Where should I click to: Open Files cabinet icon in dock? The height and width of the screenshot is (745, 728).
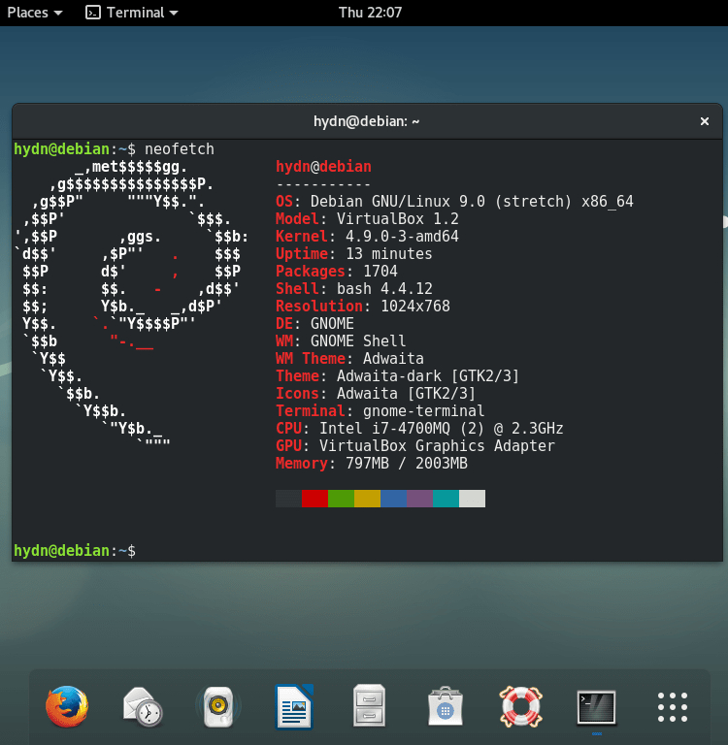coord(369,706)
